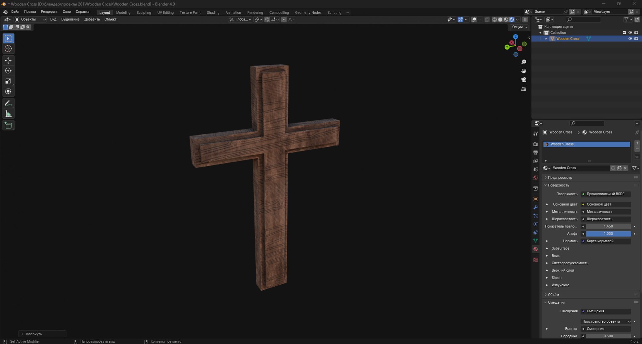Image resolution: width=642 pixels, height=344 pixels.
Task: Open the Справка menu
Action: click(x=83, y=12)
